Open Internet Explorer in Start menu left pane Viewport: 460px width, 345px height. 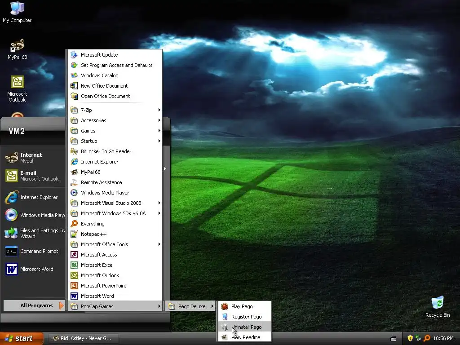[34, 198]
